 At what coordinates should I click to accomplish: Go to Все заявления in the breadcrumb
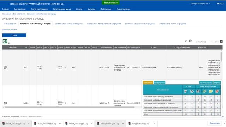(19, 14)
